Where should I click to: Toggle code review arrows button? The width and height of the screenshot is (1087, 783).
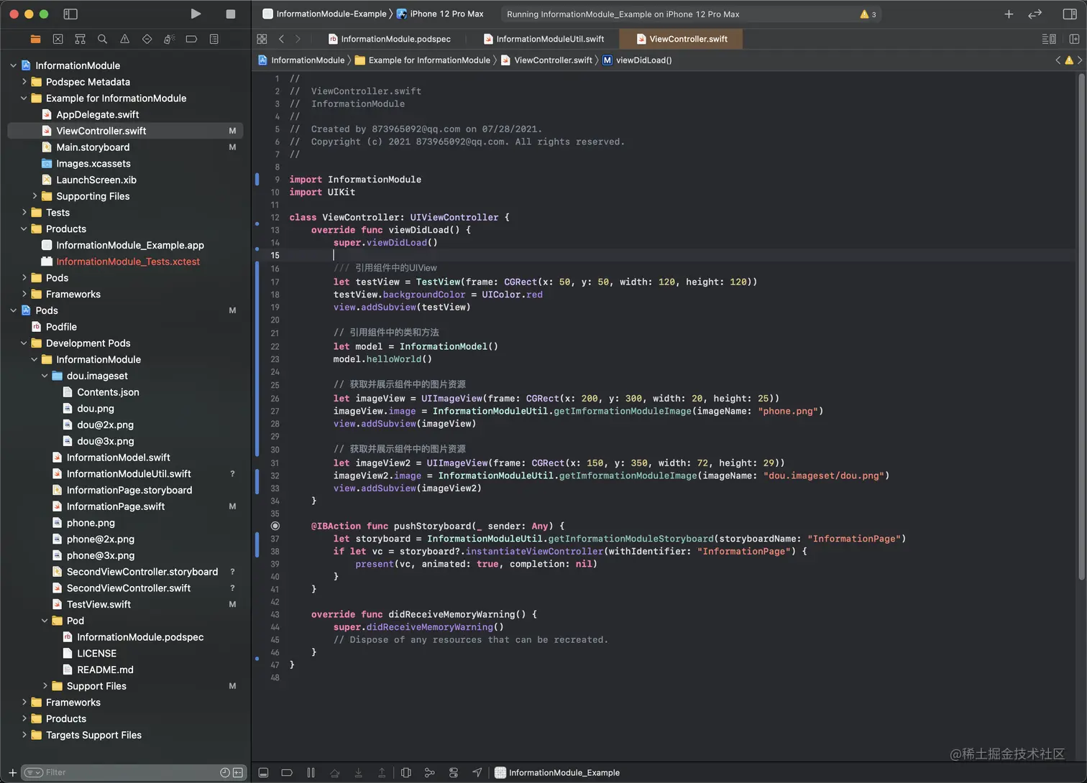(1035, 14)
